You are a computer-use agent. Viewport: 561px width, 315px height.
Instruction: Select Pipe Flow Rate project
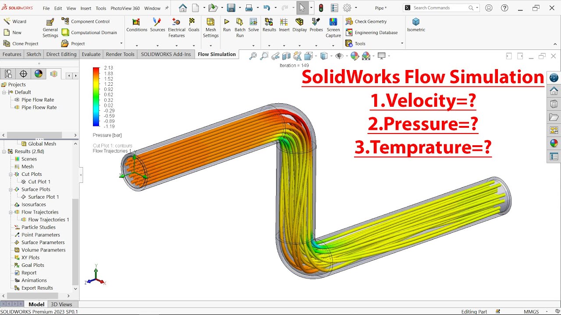click(x=38, y=100)
